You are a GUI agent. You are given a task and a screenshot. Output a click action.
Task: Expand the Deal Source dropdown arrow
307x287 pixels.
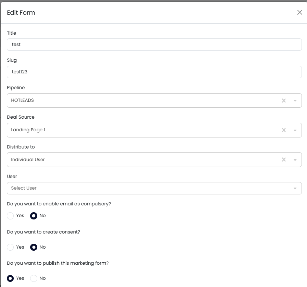295,130
